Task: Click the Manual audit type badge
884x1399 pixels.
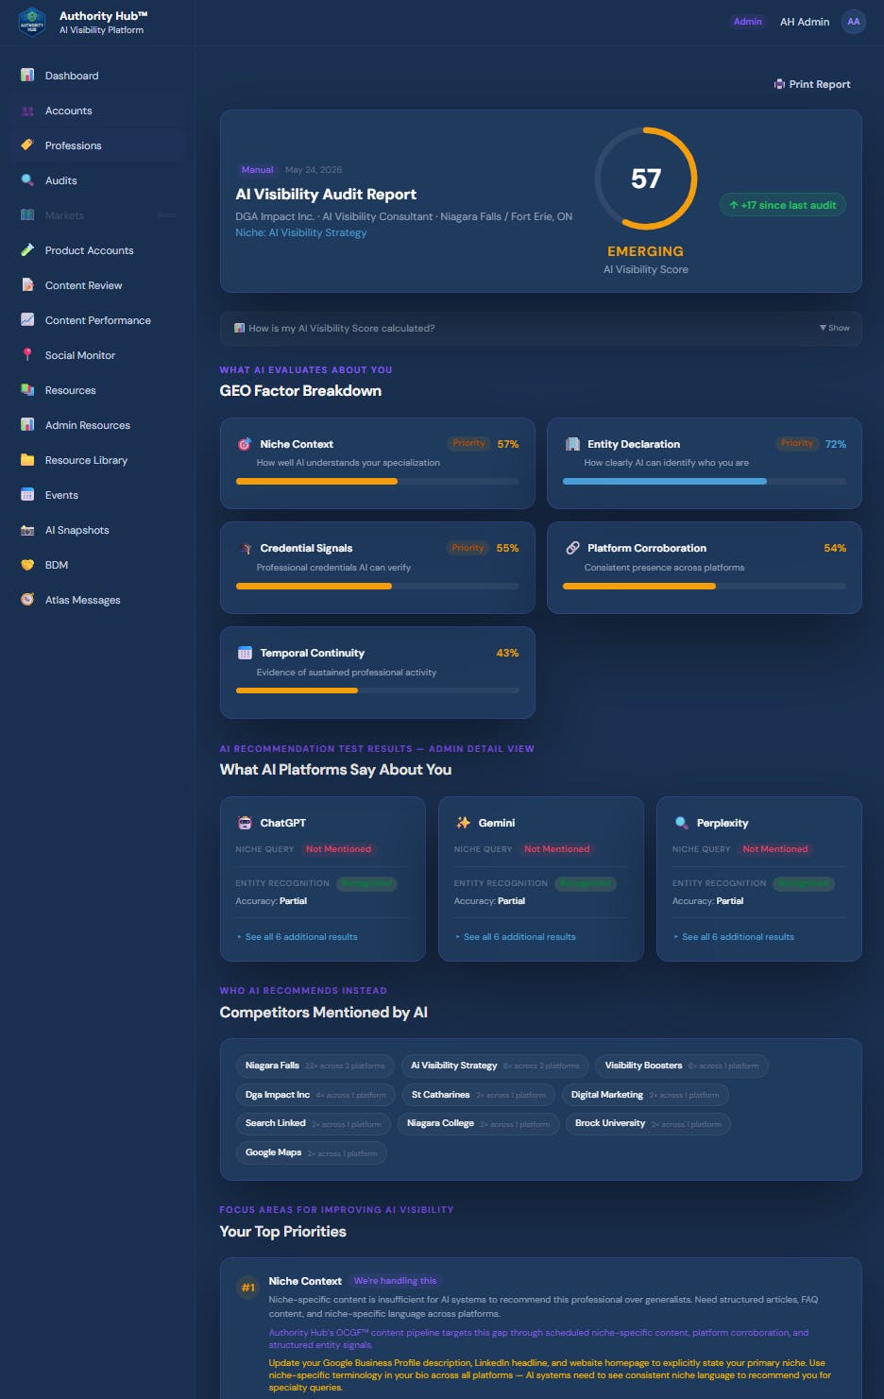Action: pyautogui.click(x=257, y=170)
